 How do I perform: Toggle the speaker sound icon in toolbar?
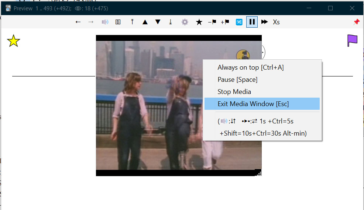[x=105, y=22]
